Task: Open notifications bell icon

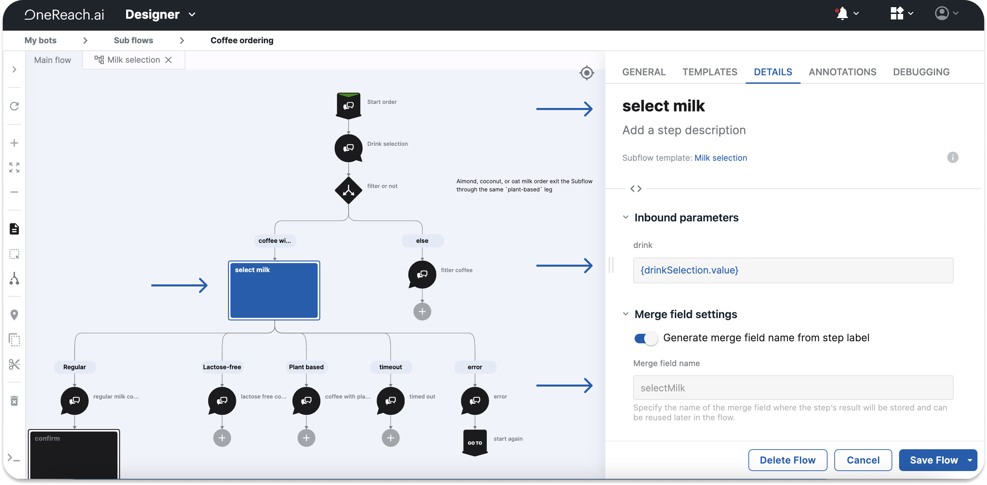Action: pyautogui.click(x=842, y=14)
